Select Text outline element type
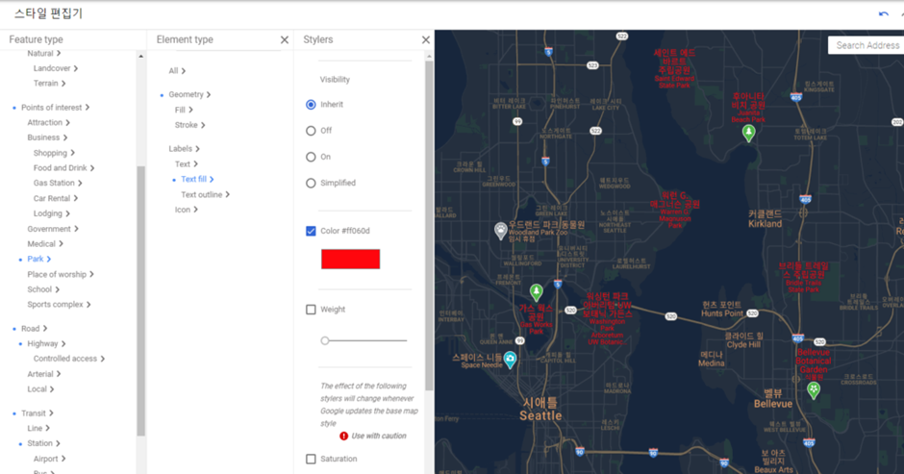This screenshot has height=474, width=904. 205,195
